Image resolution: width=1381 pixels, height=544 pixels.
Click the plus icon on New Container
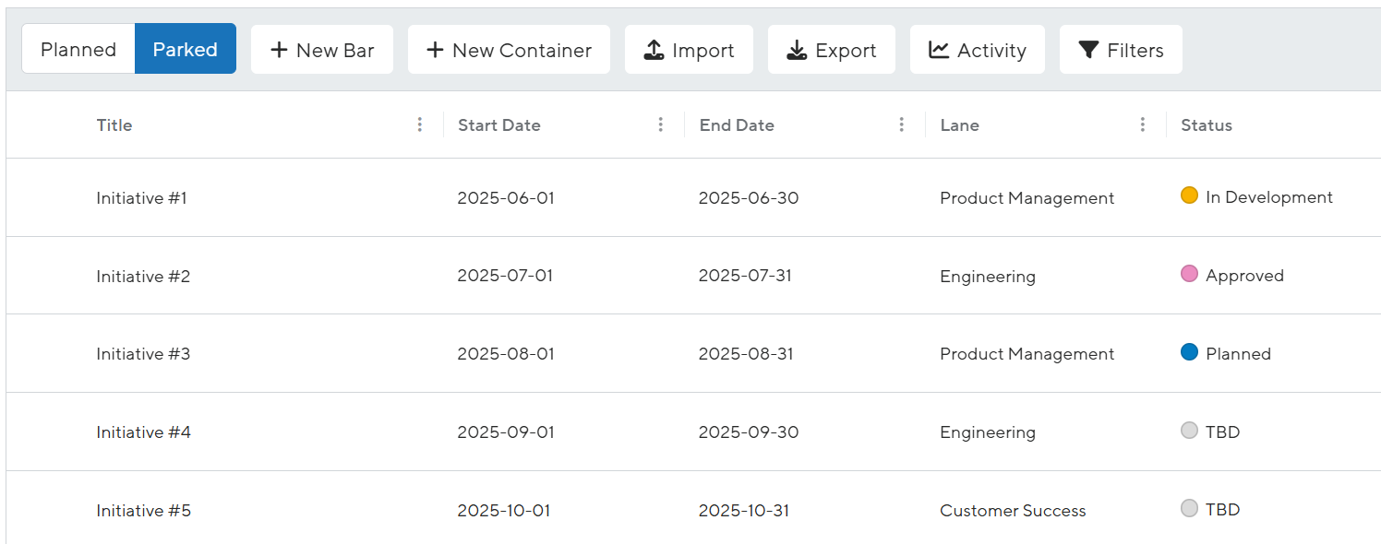click(x=435, y=50)
